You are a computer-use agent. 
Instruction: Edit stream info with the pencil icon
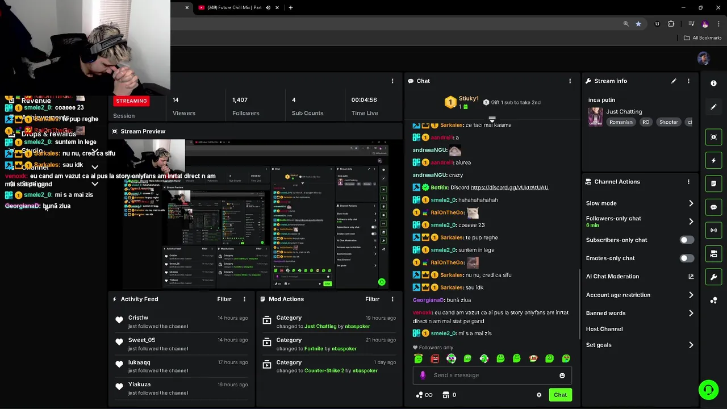point(674,81)
